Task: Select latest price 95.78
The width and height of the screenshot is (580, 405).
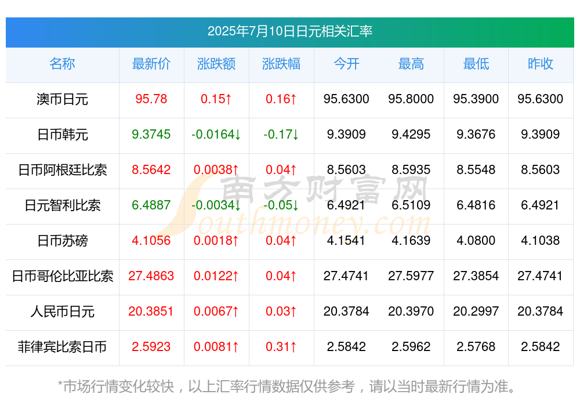Action: coord(151,99)
